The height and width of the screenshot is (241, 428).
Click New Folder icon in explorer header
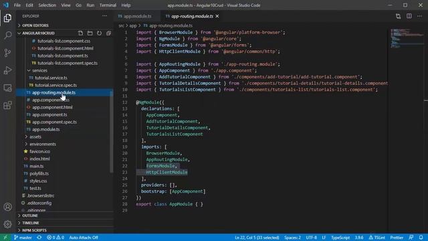tap(90, 33)
